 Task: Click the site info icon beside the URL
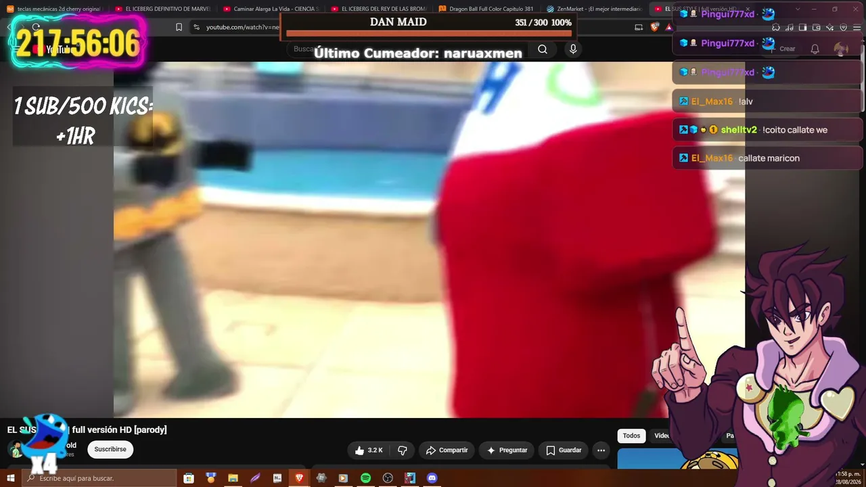(x=196, y=27)
